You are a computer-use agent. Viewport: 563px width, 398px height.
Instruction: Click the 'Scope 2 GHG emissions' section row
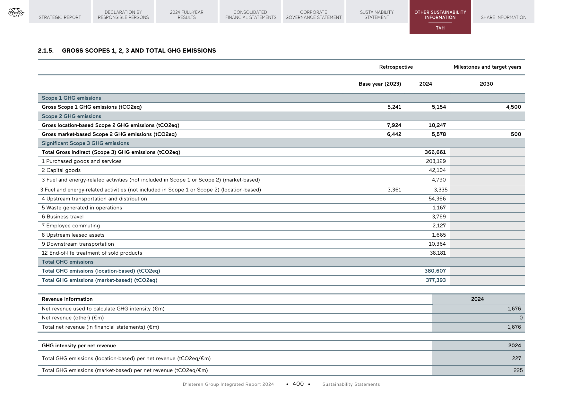[281, 116]
